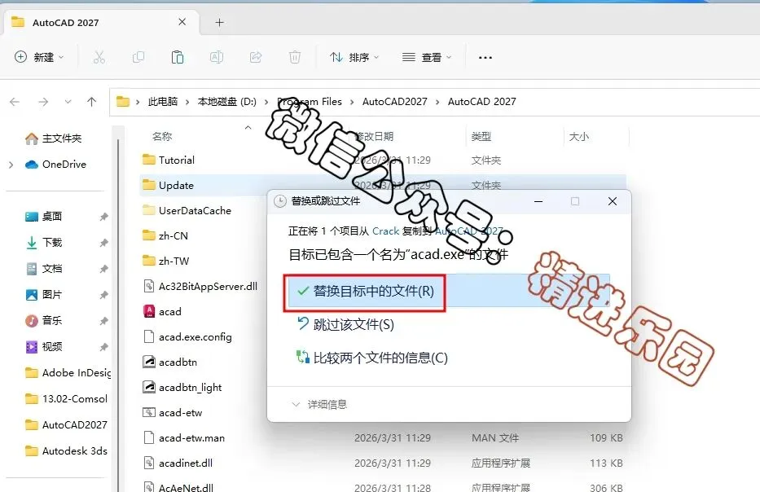Screen dimensions: 760x492
Task: Open Autodesk 3ds folder in sidebar
Action: point(67,450)
